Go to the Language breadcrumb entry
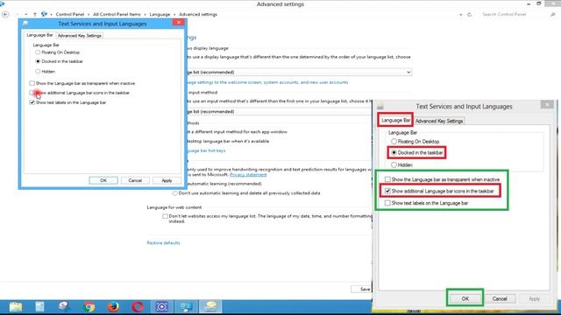The width and height of the screenshot is (561, 315). point(160,14)
